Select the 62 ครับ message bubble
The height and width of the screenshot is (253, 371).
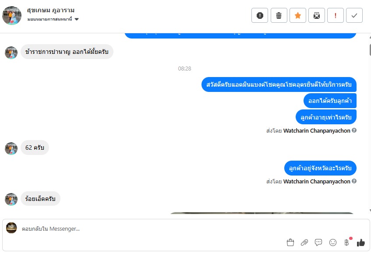click(x=35, y=148)
